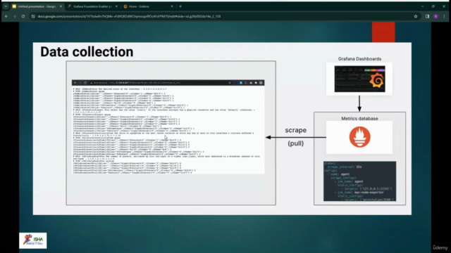
Task: Close the Home - Grafana tab
Action: [172, 6]
